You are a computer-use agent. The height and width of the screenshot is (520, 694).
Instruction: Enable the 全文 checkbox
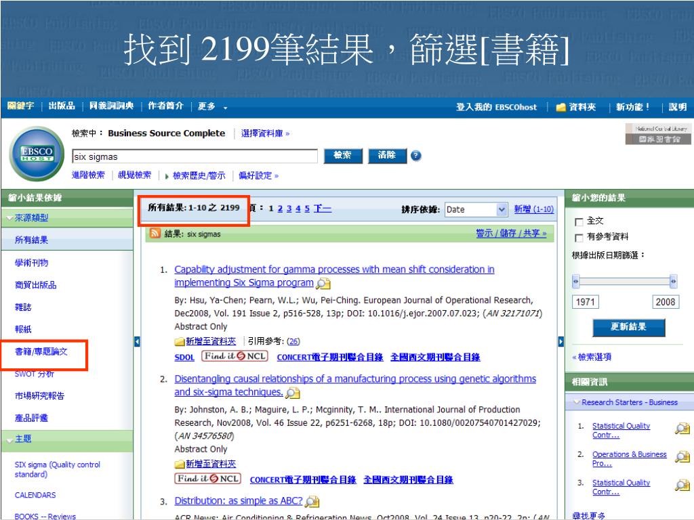point(579,222)
